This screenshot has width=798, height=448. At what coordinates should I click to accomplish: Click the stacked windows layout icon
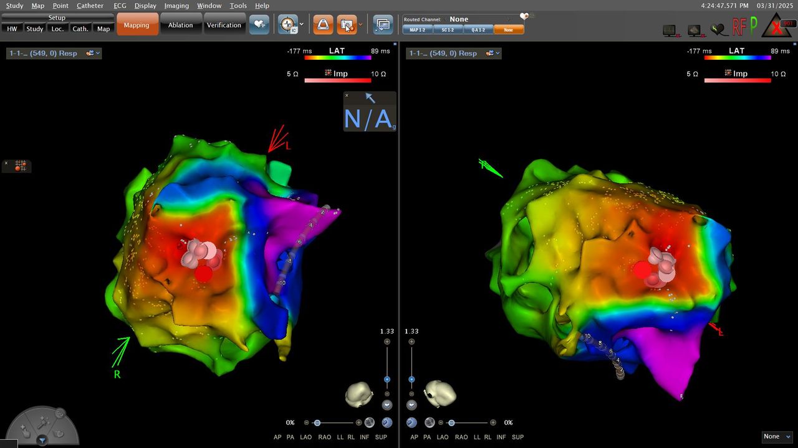tap(382, 25)
